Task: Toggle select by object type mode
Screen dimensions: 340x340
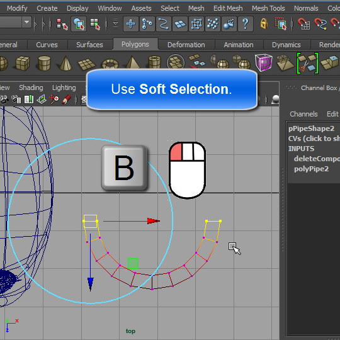Action: click(x=79, y=24)
